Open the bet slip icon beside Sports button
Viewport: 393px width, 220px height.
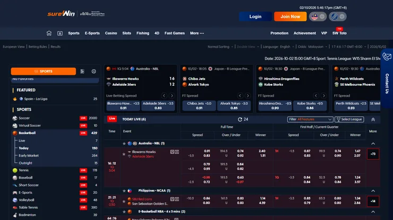(x=82, y=71)
